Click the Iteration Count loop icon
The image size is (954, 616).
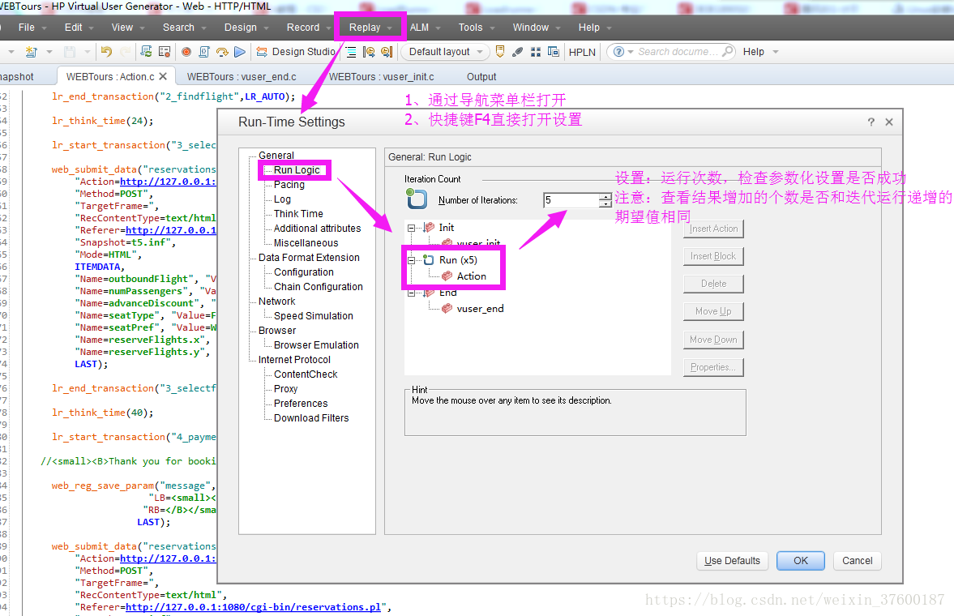click(x=417, y=199)
